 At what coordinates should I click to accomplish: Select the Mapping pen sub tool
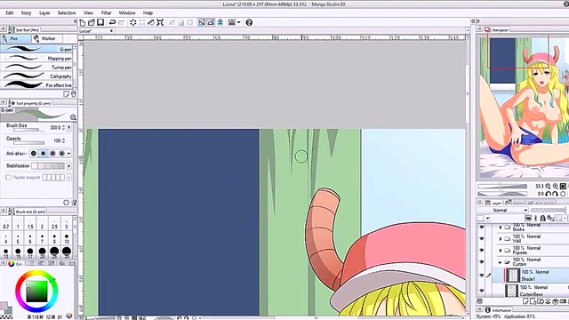pos(36,58)
